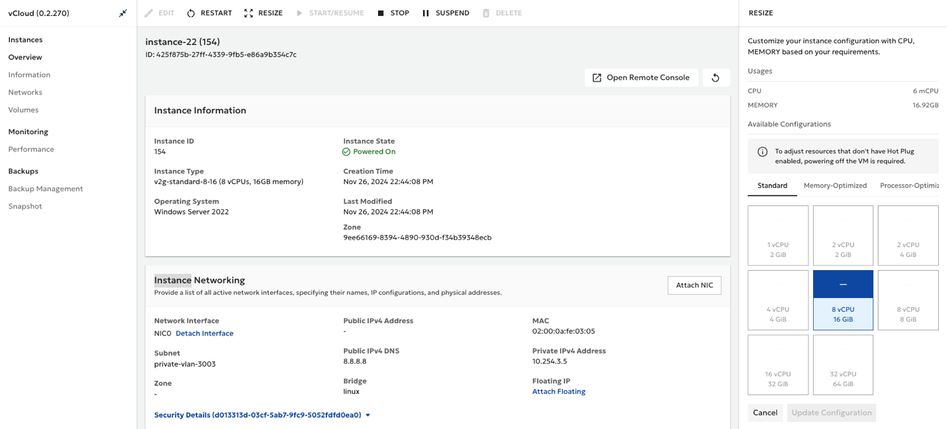Click the Restart circular arrow icon
Image resolution: width=947 pixels, height=429 pixels.
[x=191, y=13]
